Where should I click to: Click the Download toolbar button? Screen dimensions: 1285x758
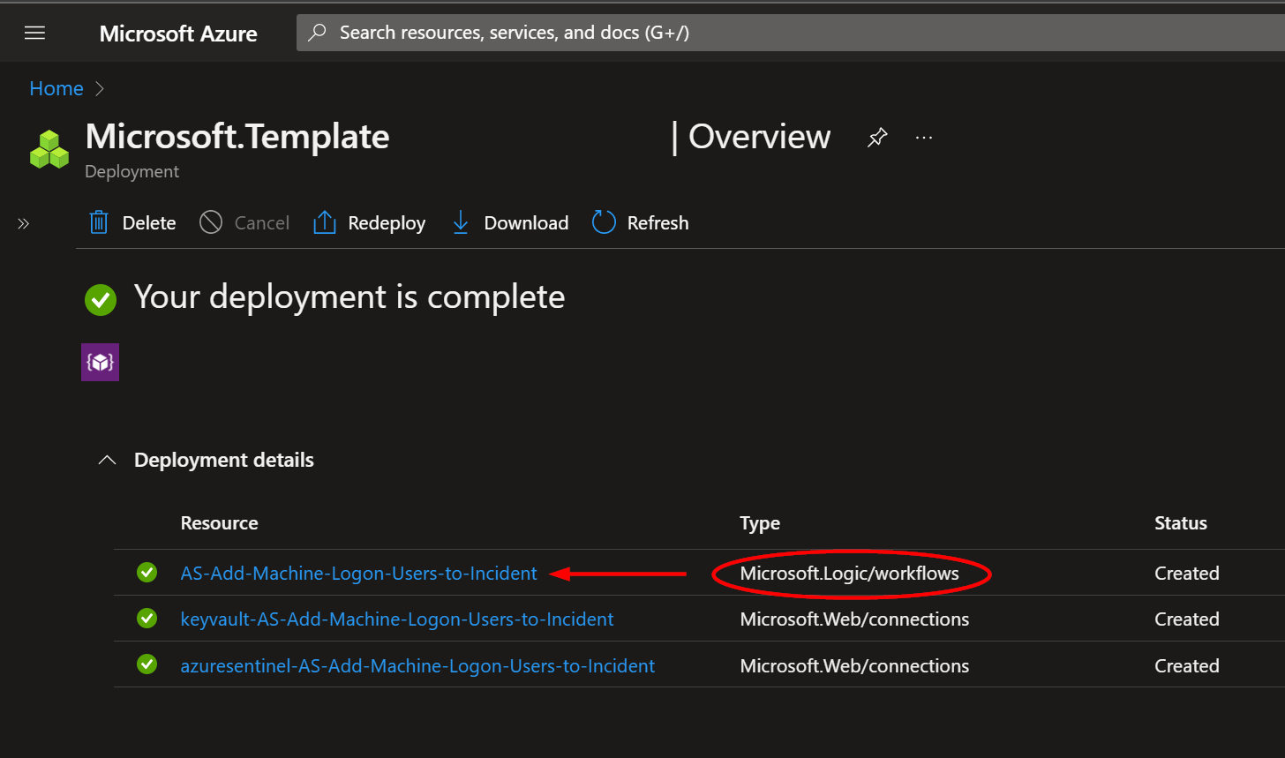[509, 222]
